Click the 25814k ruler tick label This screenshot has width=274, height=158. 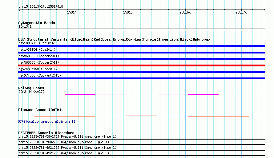[x=73, y=12]
